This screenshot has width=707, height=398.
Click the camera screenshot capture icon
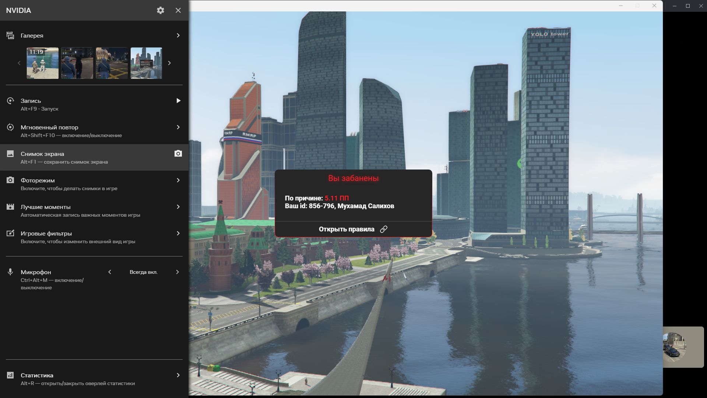pos(178,154)
